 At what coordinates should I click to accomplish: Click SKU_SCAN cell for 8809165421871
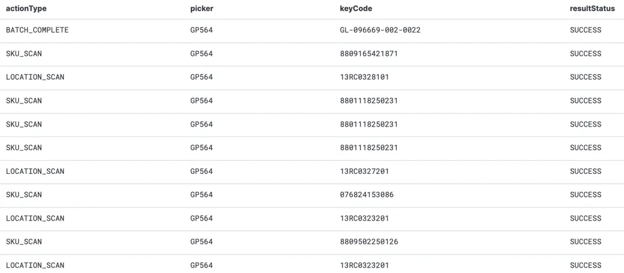click(x=24, y=54)
